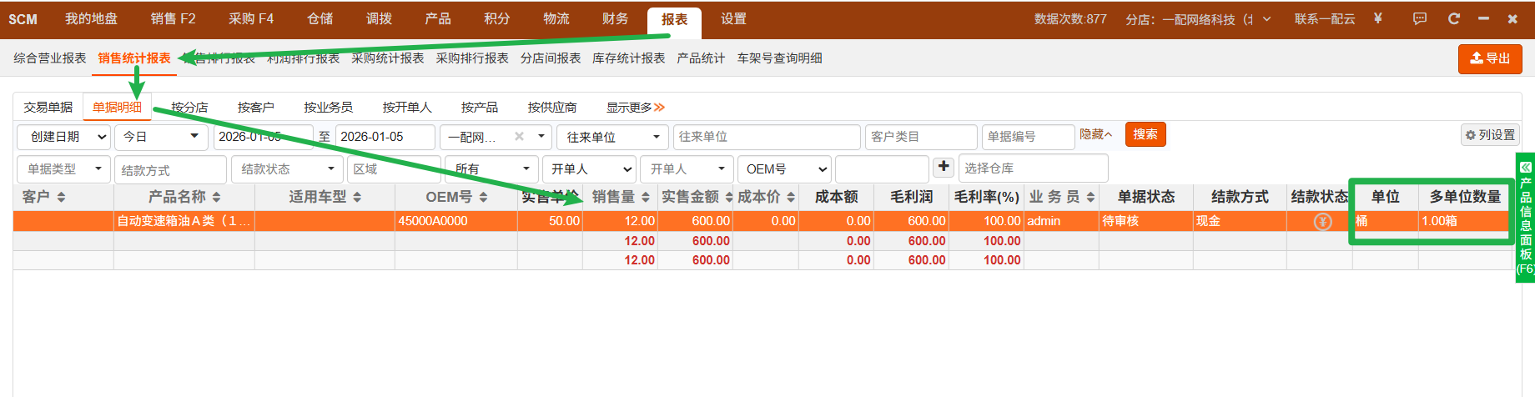Click the orange 搜索 search button
Viewport: 1535px width, 397px height.
[1145, 134]
